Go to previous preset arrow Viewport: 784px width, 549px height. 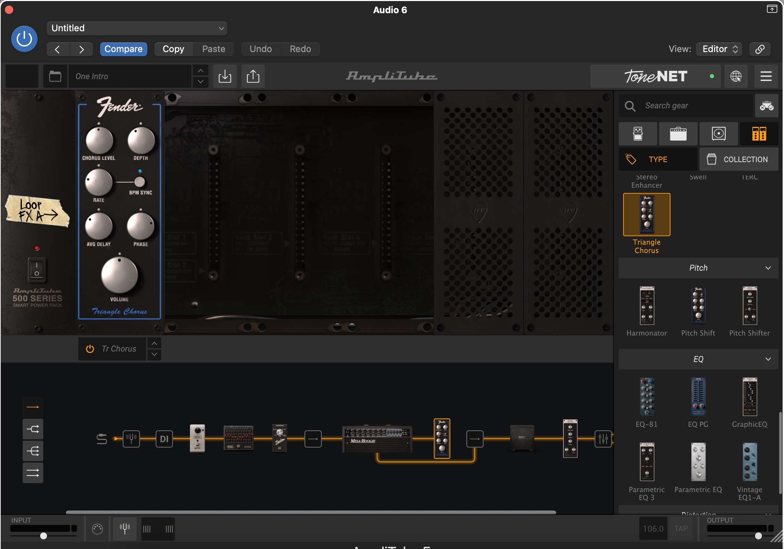(x=58, y=49)
